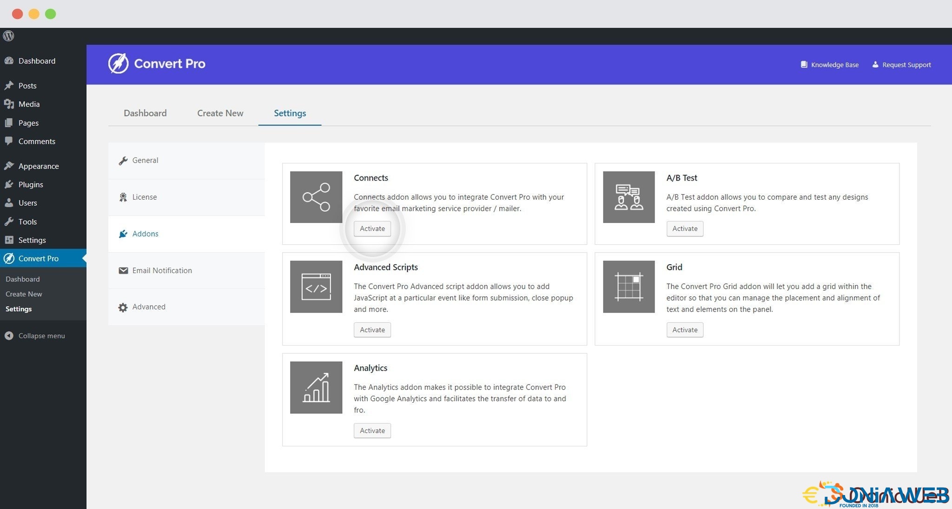Open Convert Pro Settings submenu link
Viewport: 952px width, 509px height.
[19, 309]
